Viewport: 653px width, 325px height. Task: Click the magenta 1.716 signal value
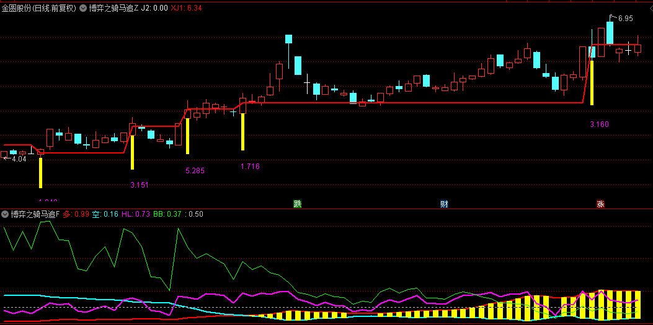point(250,167)
